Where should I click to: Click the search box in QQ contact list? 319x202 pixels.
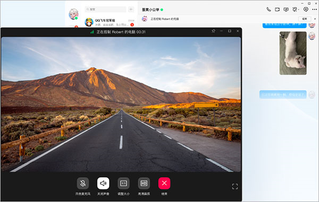click(x=105, y=10)
